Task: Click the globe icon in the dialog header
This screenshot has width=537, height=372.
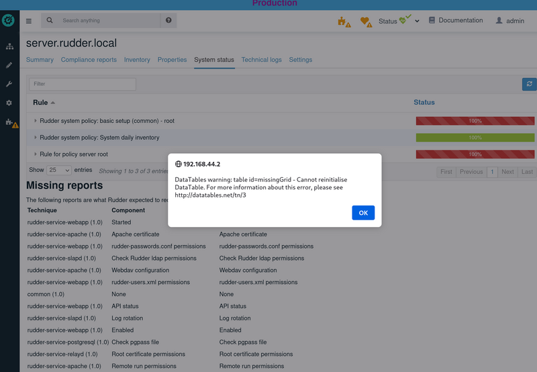Action: [178, 164]
